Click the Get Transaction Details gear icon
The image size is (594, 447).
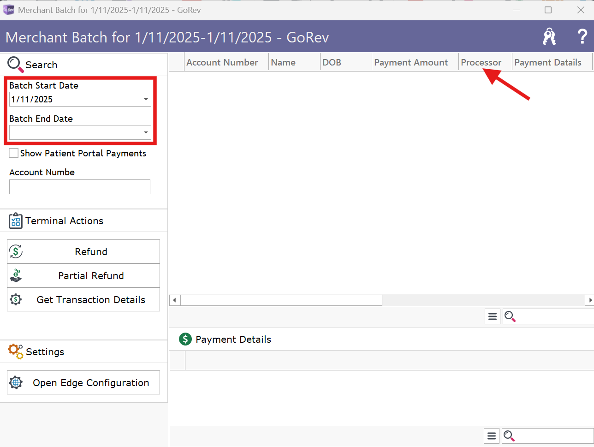pyautogui.click(x=16, y=299)
